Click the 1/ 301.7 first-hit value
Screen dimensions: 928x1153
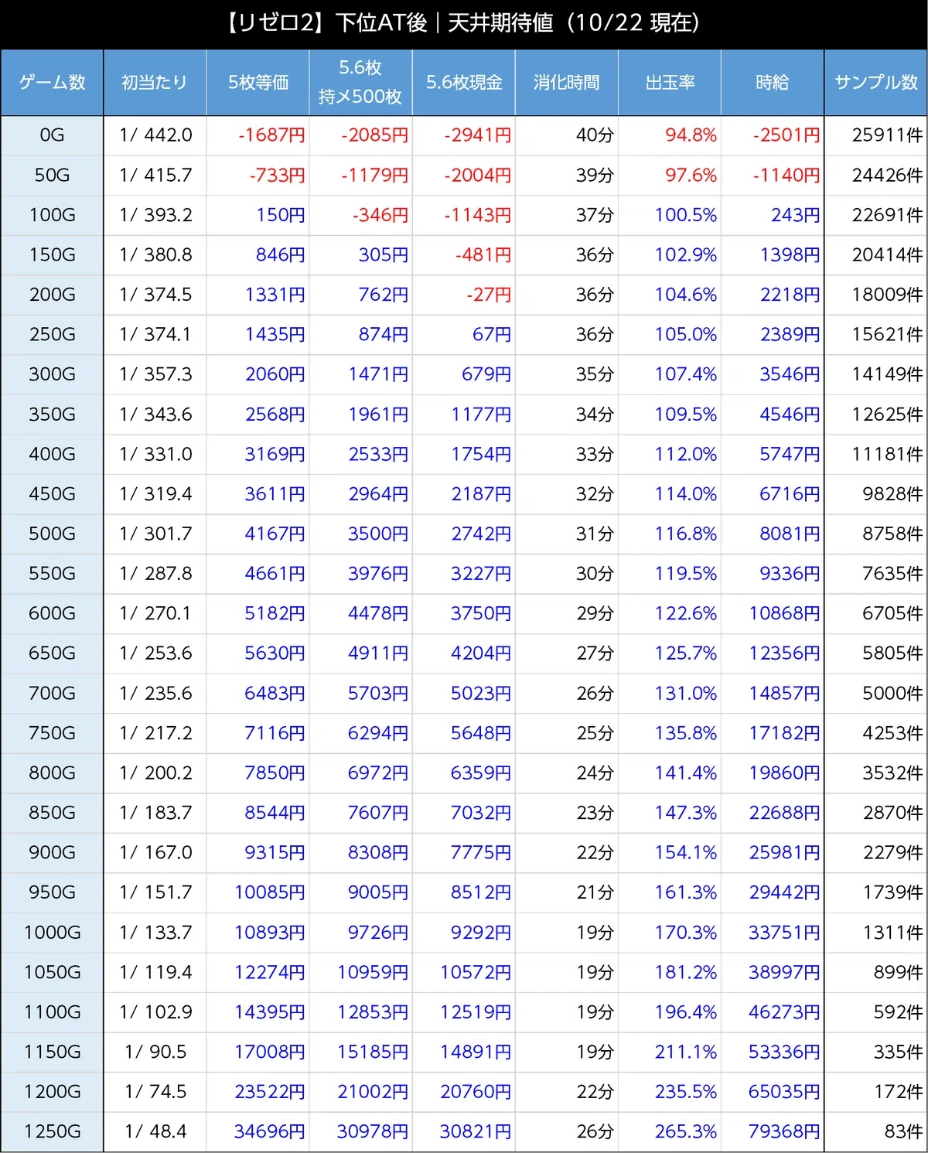pos(155,534)
